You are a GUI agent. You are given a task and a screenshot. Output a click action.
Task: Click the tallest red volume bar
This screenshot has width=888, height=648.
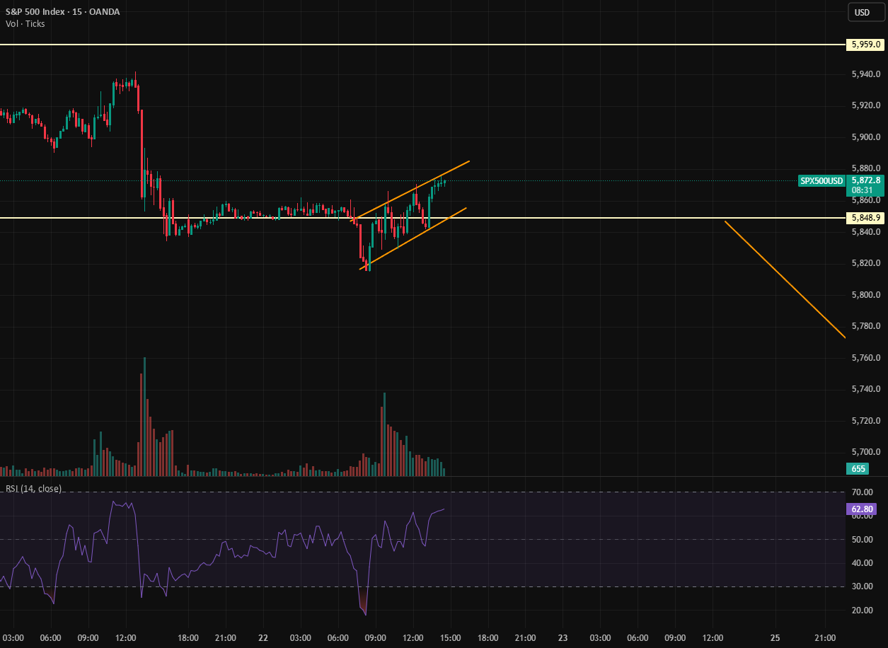tap(142, 424)
